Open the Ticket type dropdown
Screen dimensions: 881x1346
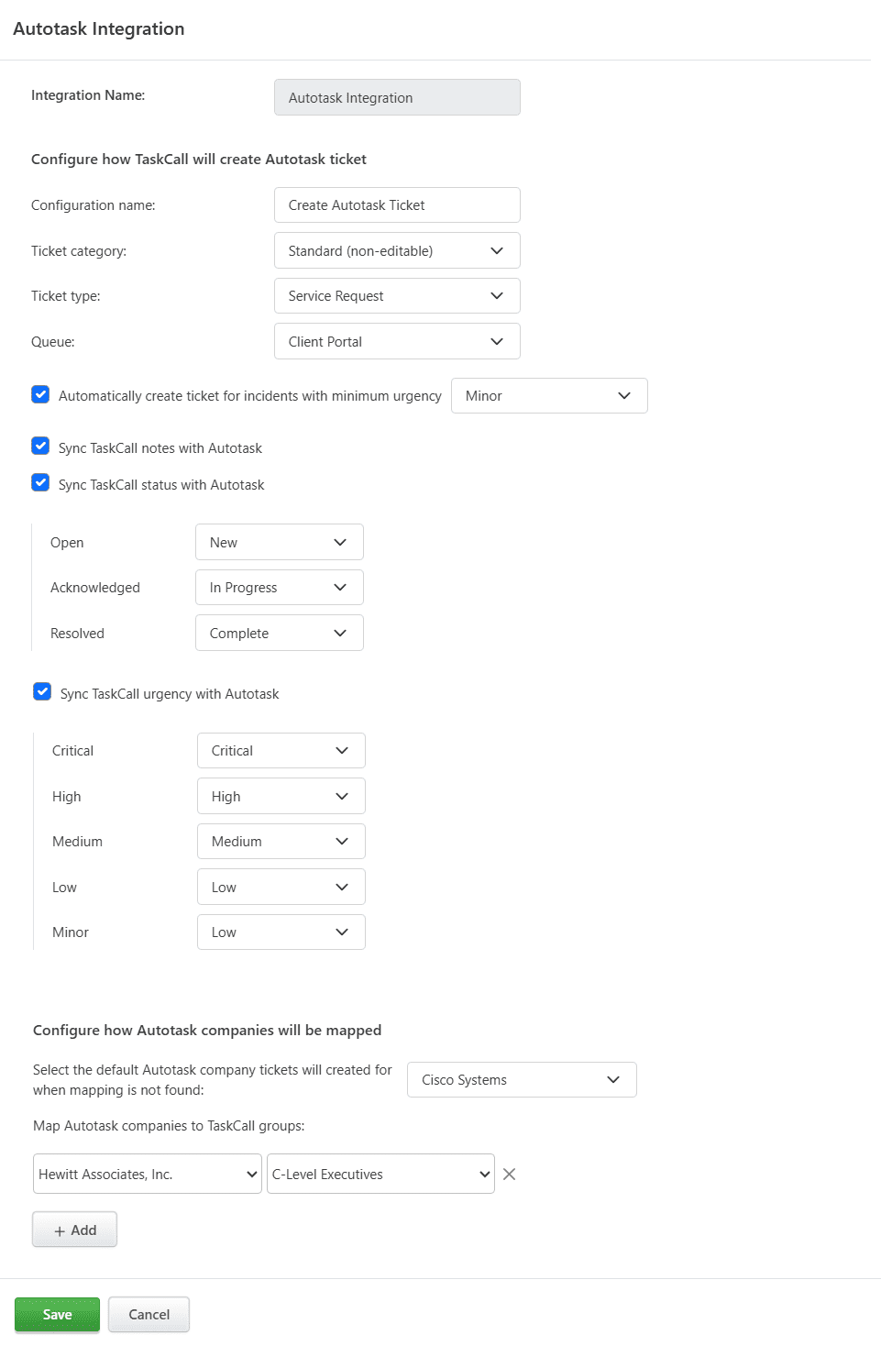tap(397, 296)
